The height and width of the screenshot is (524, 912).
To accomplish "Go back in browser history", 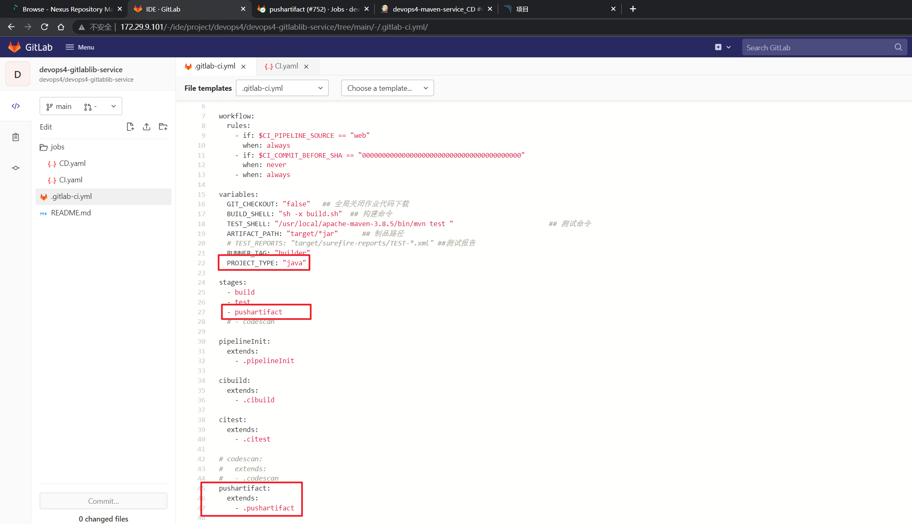I will click(x=11, y=27).
